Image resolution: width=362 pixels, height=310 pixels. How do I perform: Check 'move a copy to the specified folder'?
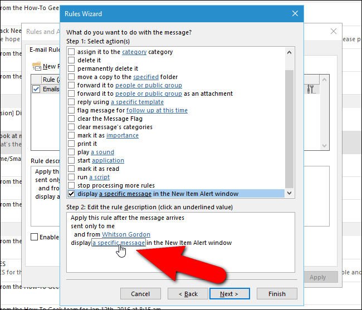coord(71,77)
